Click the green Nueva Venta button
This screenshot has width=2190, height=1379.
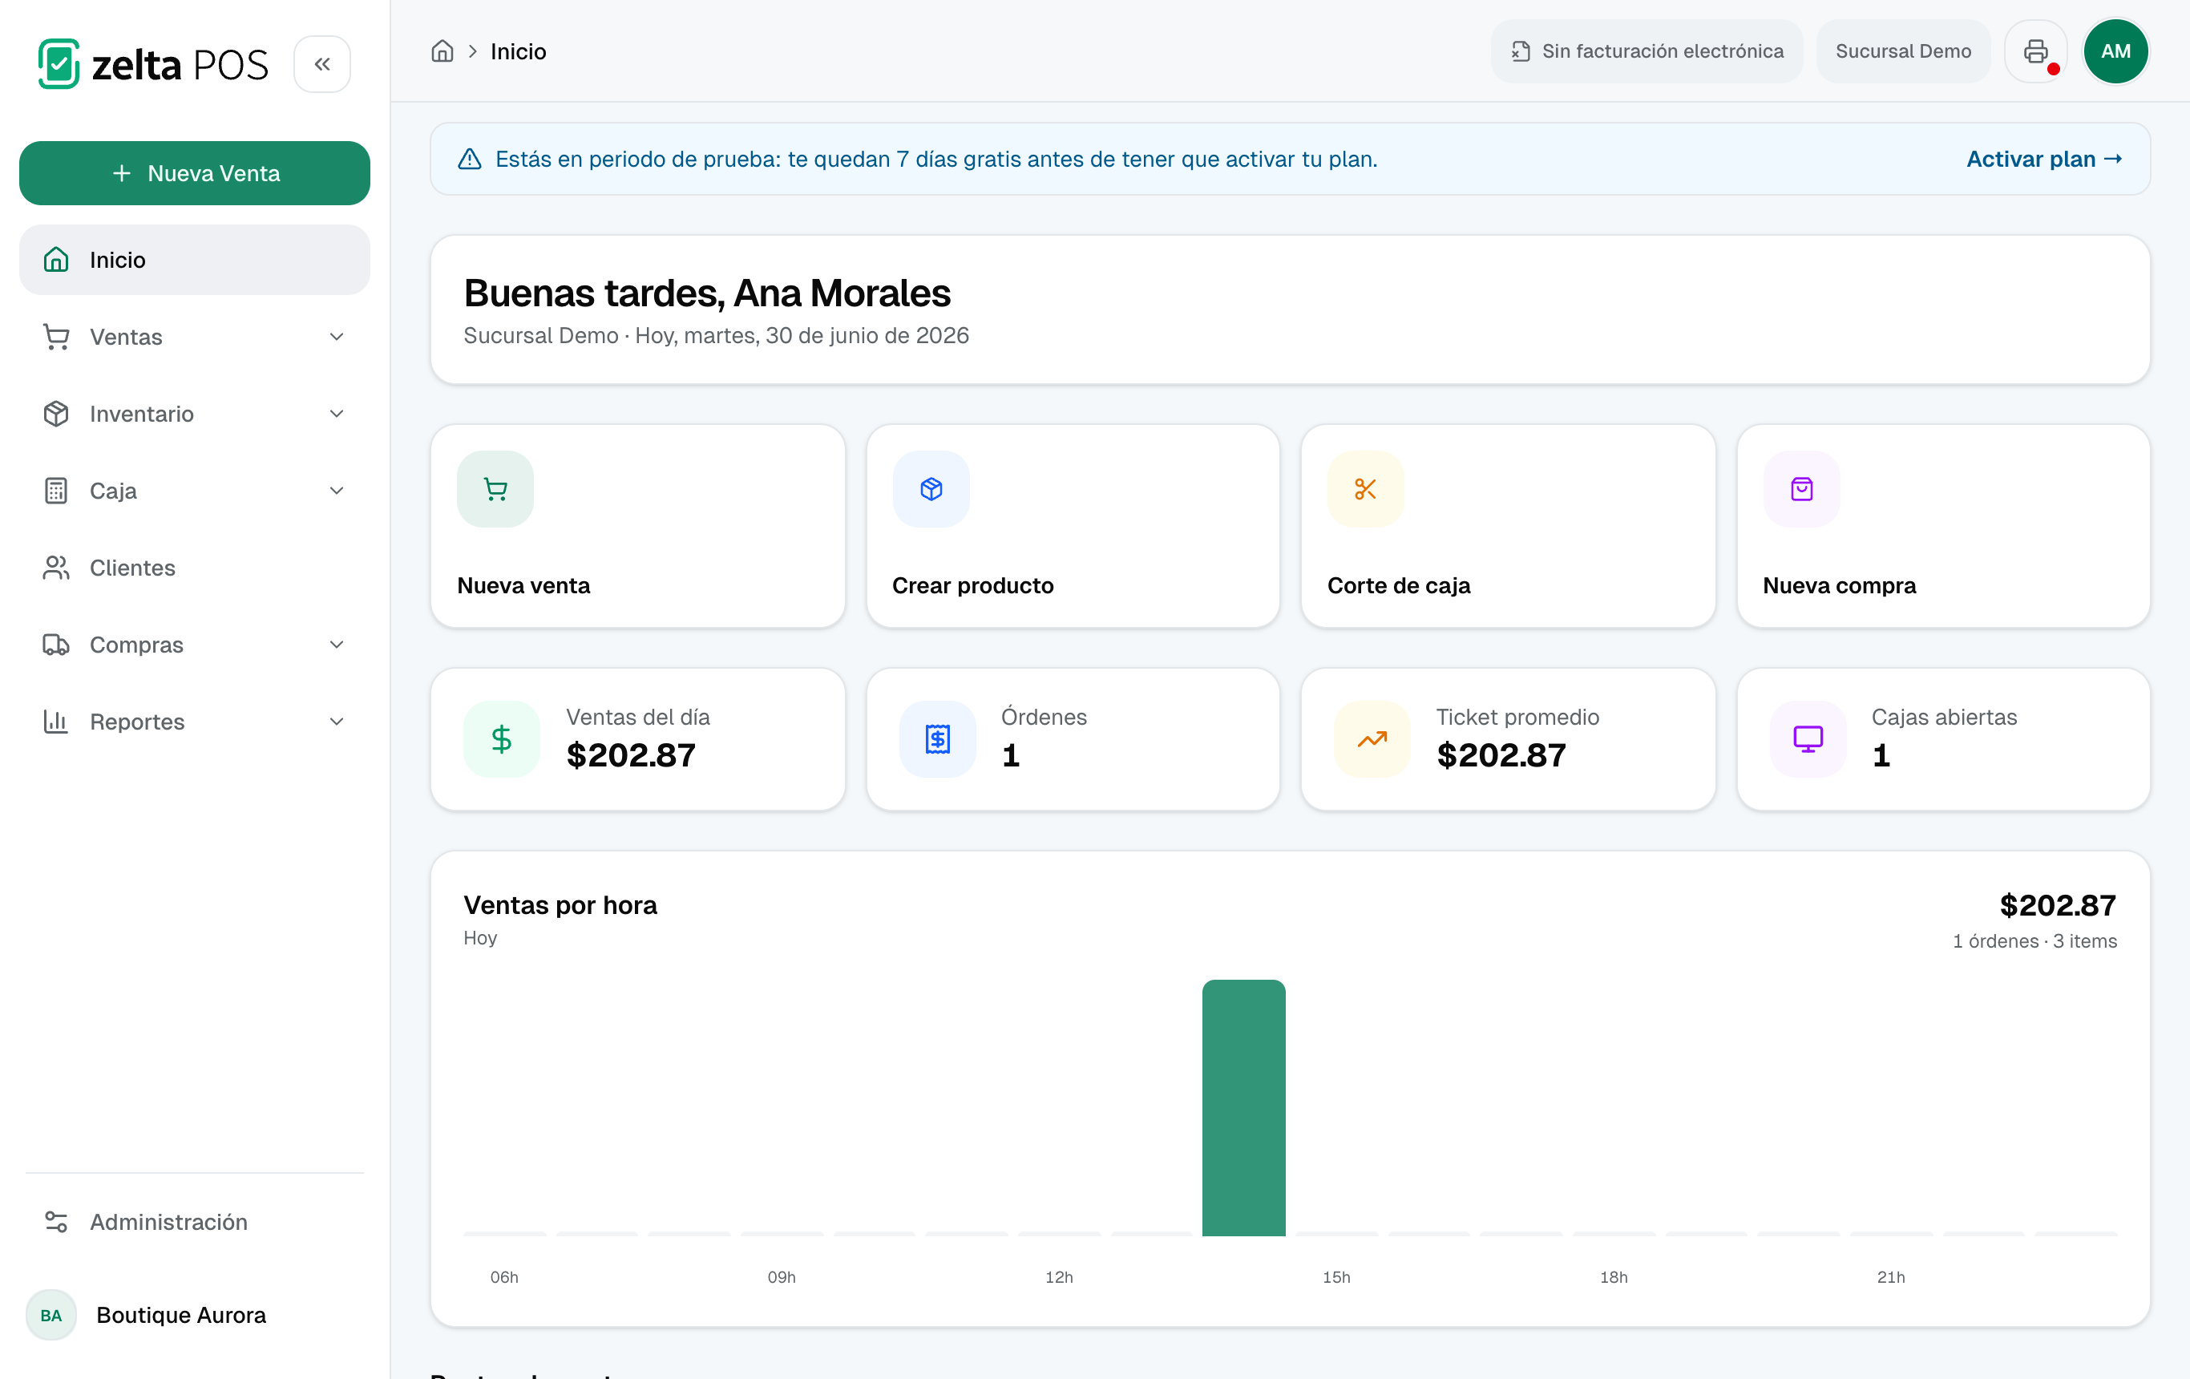(195, 173)
